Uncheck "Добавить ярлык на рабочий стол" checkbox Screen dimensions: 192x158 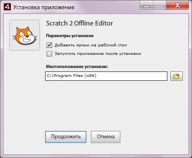pos(49,45)
